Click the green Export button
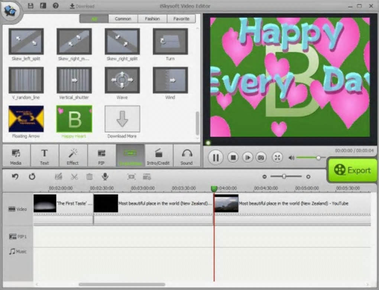The height and width of the screenshot is (290, 379). pos(352,171)
